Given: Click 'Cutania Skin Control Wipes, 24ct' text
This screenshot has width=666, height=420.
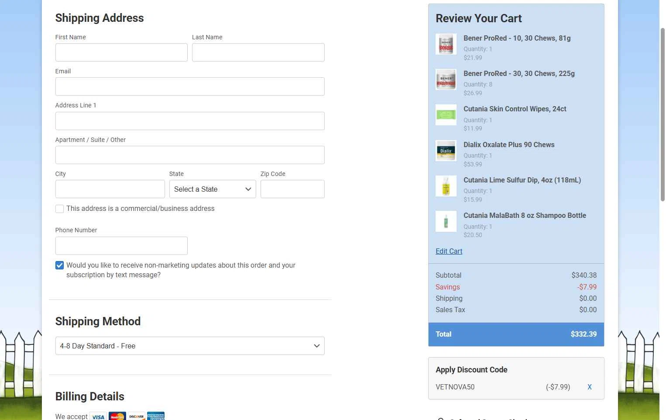Looking at the screenshot, I should (515, 109).
